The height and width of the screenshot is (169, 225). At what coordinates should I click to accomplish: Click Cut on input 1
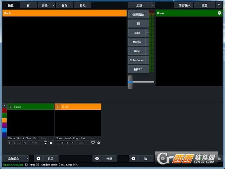click(x=36, y=138)
